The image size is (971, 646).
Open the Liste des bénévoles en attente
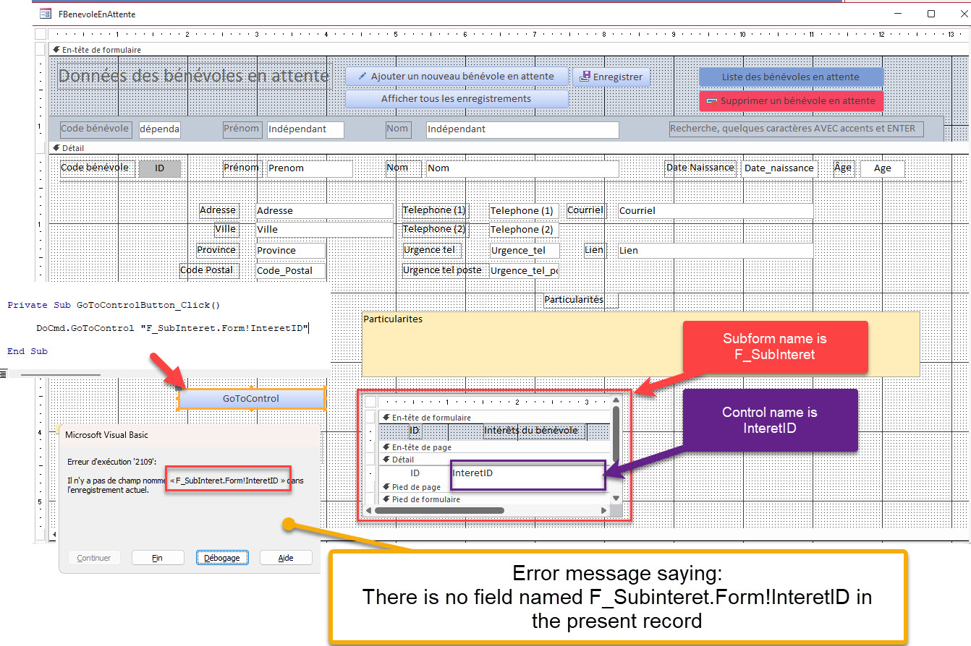(x=790, y=76)
